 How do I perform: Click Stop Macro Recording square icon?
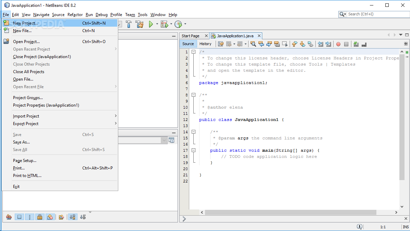346,44
